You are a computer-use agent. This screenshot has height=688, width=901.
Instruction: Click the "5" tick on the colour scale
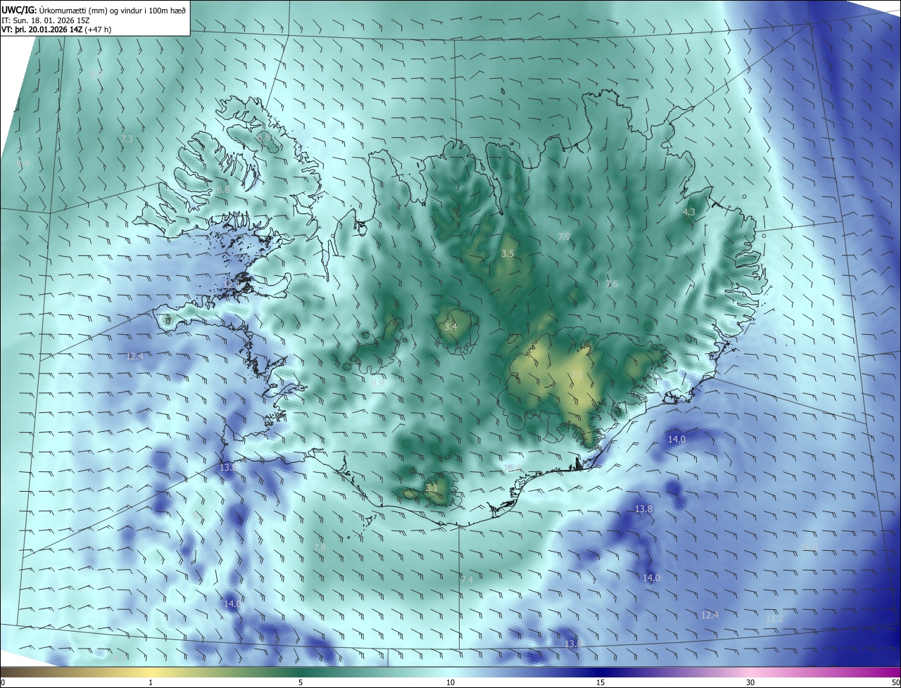click(x=301, y=682)
